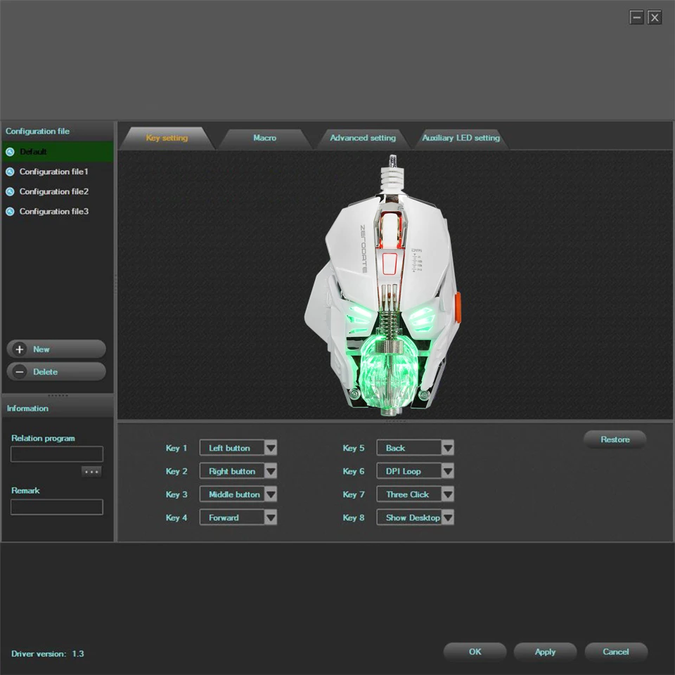Expand the Key 8 Show Desktop dropdown

pos(448,517)
